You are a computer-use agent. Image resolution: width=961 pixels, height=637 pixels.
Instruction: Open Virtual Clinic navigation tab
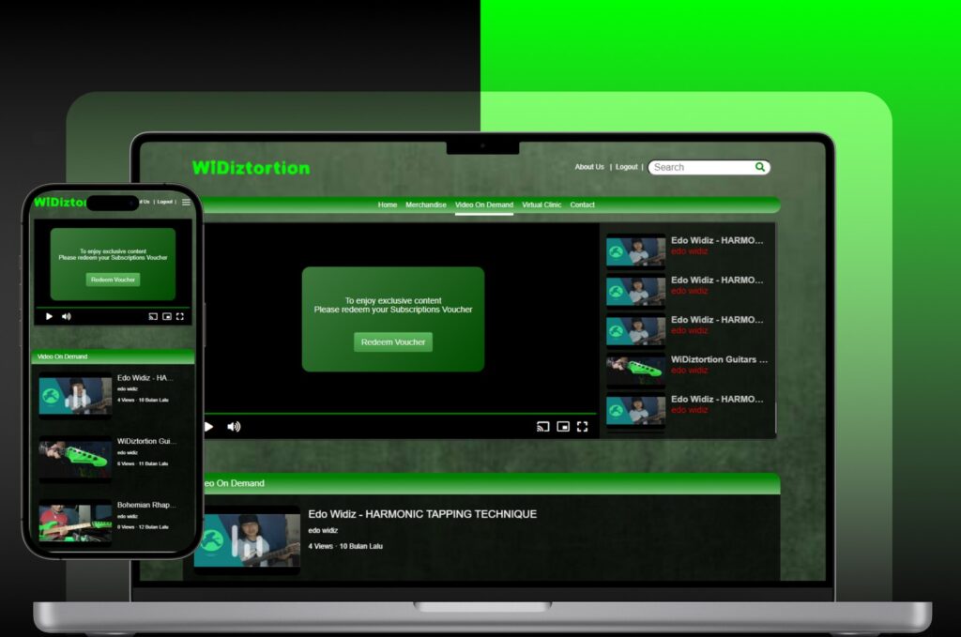coord(542,205)
